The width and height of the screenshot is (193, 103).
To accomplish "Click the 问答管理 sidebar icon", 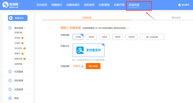I will [x=10, y=90].
